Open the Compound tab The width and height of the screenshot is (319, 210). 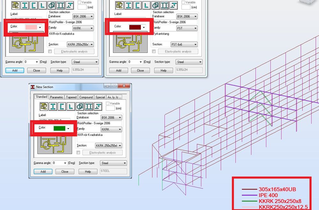pos(86,97)
